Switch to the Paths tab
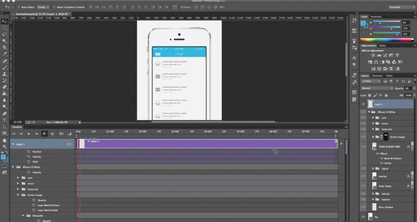The width and height of the screenshot is (417, 222). pyautogui.click(x=389, y=75)
